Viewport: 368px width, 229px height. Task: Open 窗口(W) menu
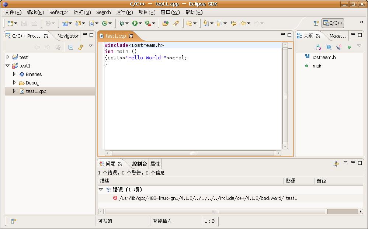click(x=170, y=13)
